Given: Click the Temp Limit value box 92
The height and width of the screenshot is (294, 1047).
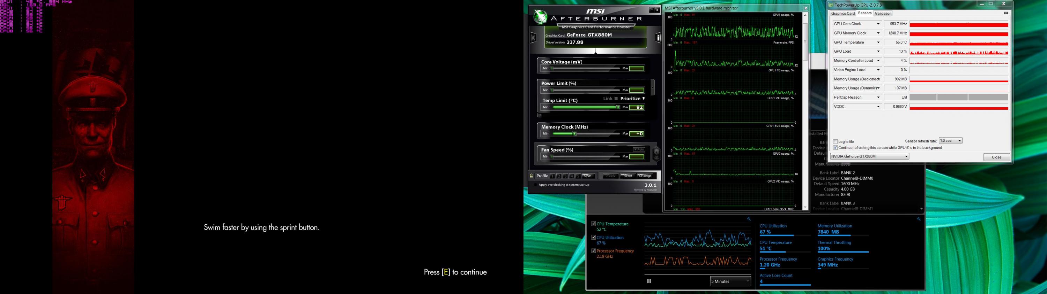Looking at the screenshot, I should coord(637,107).
